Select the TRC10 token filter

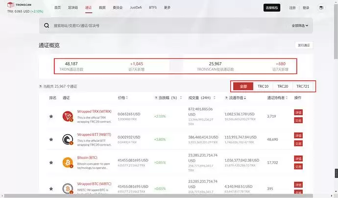click(x=263, y=86)
